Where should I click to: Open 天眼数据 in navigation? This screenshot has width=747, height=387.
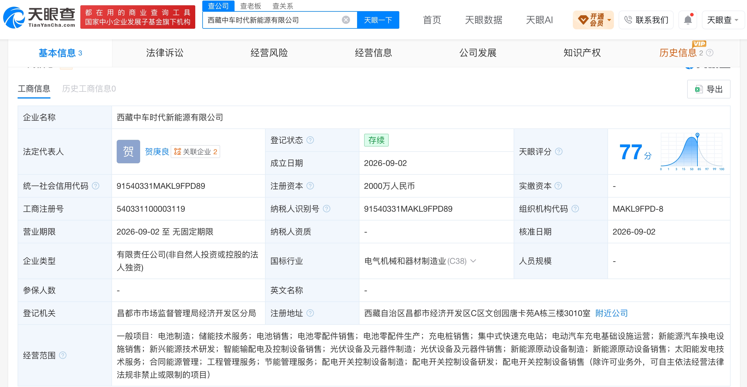pyautogui.click(x=483, y=20)
